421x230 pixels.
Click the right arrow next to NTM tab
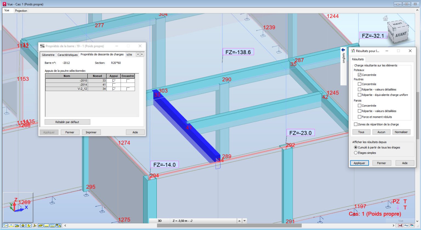[x=142, y=54]
